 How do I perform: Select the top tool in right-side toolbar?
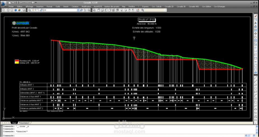(x=256, y=16)
